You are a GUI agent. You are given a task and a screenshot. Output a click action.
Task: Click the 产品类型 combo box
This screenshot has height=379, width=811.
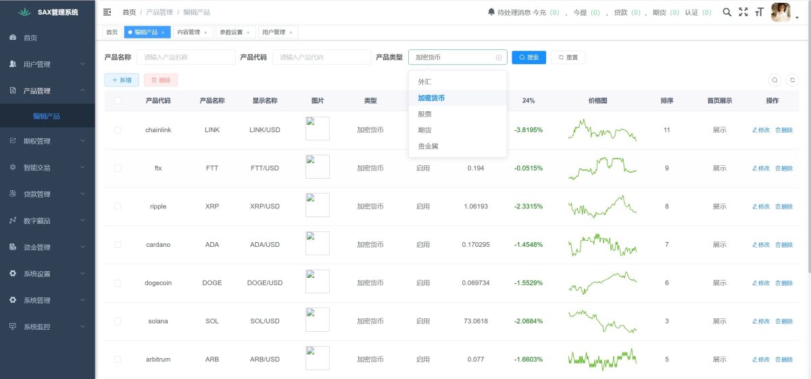coord(458,57)
